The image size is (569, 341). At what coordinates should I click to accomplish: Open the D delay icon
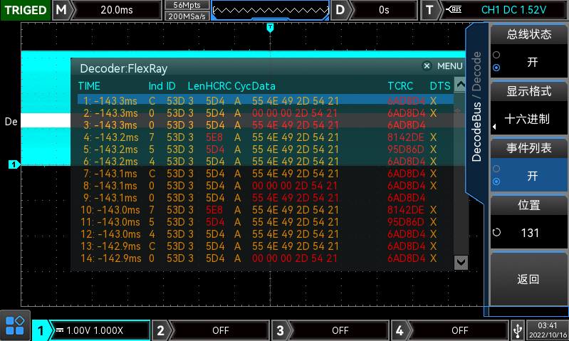[x=341, y=10]
